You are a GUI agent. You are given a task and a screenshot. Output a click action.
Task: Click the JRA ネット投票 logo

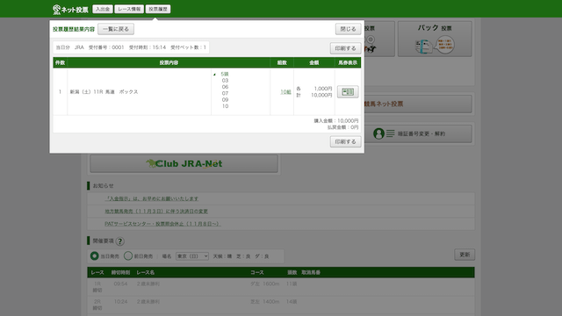70,10
